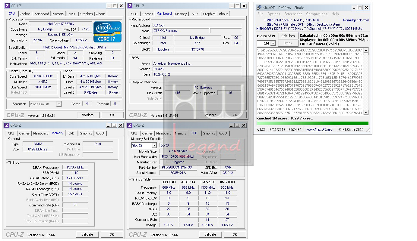
Task: Click the BIOS date 10/24/2012 field
Action: coord(197,74)
